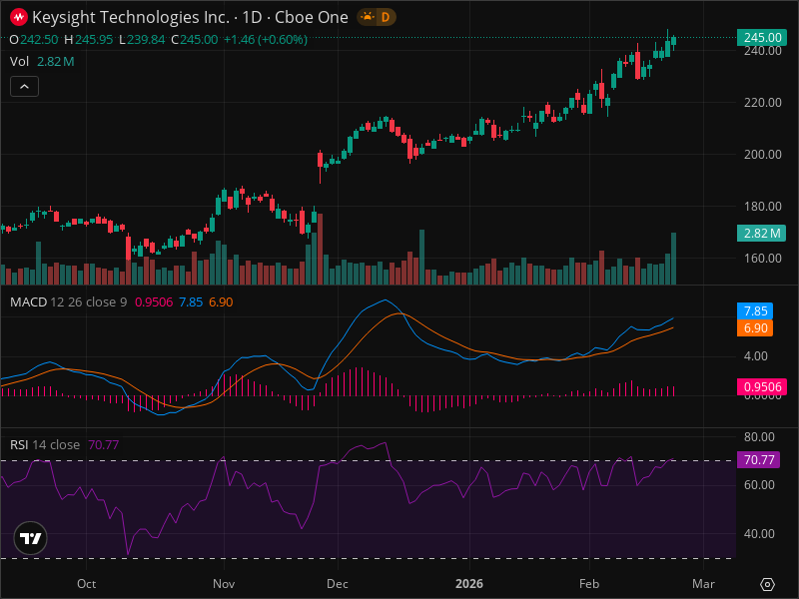Screen dimensions: 799x599
Task: Click the purple 70.77 RSI label
Action: (759, 460)
